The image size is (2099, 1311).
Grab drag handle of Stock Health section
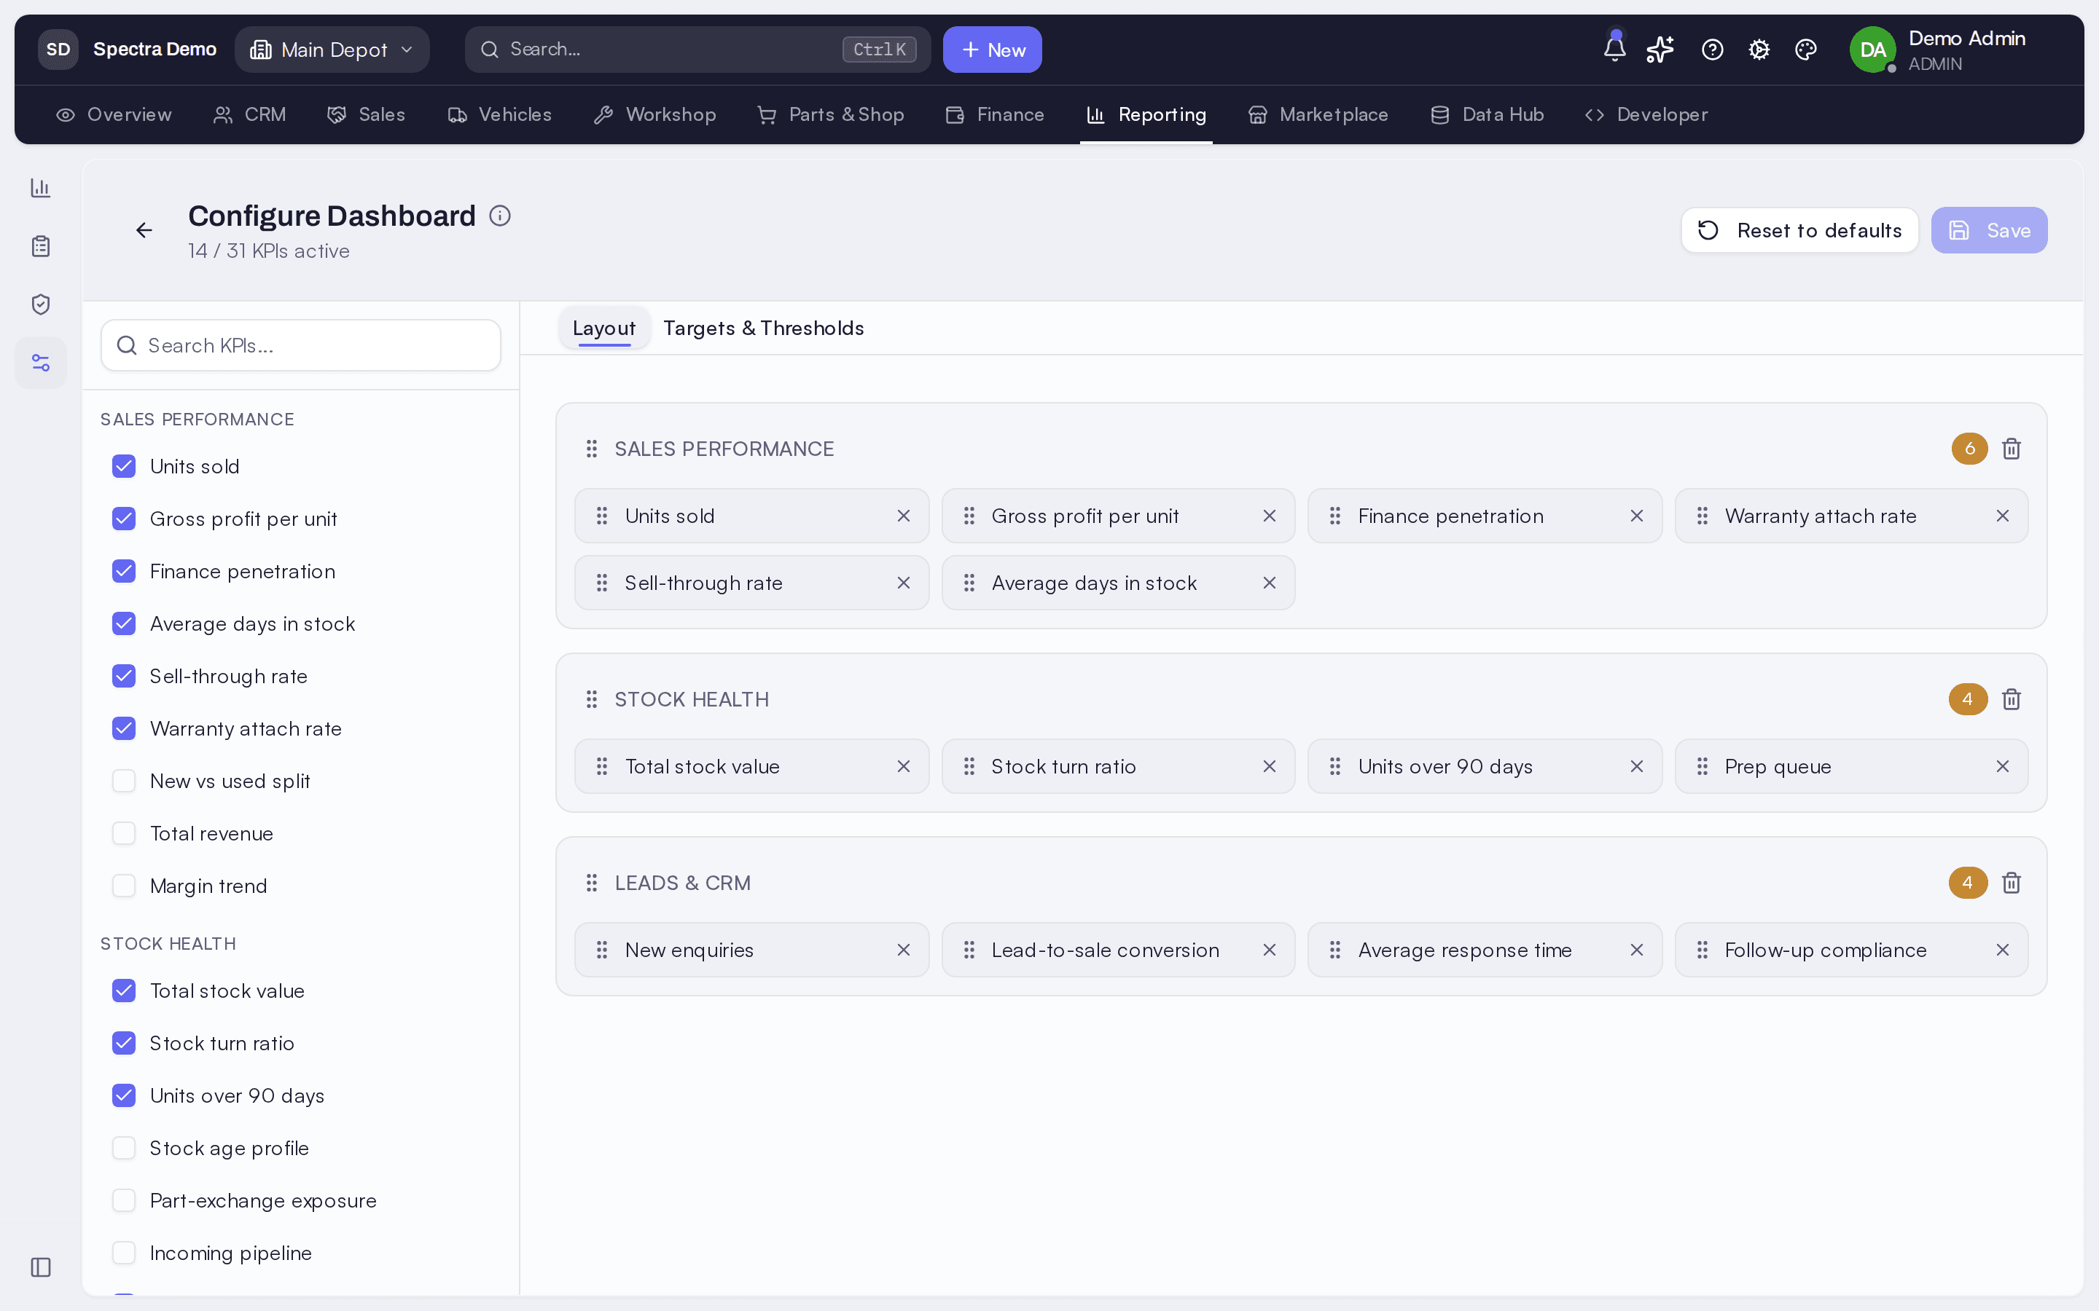[592, 699]
